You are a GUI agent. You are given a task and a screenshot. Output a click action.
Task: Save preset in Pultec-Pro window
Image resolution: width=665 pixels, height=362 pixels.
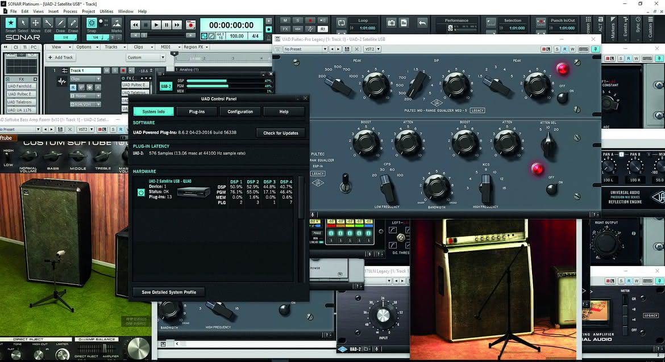tap(347, 49)
